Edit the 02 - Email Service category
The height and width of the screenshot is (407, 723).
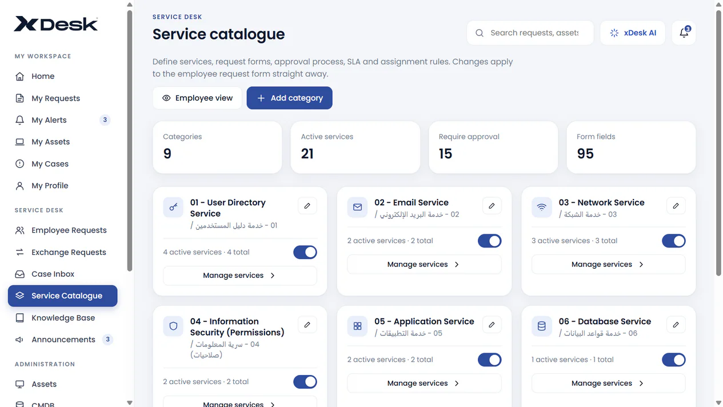(x=492, y=206)
